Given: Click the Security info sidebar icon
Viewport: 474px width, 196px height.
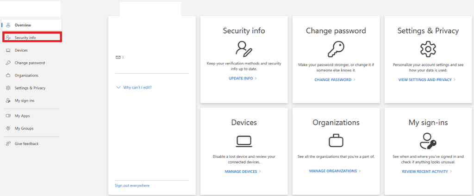Looking at the screenshot, I should tap(8, 38).
